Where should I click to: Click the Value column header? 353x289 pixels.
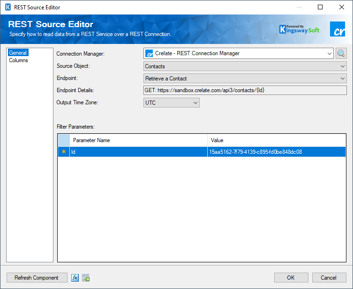(277, 140)
